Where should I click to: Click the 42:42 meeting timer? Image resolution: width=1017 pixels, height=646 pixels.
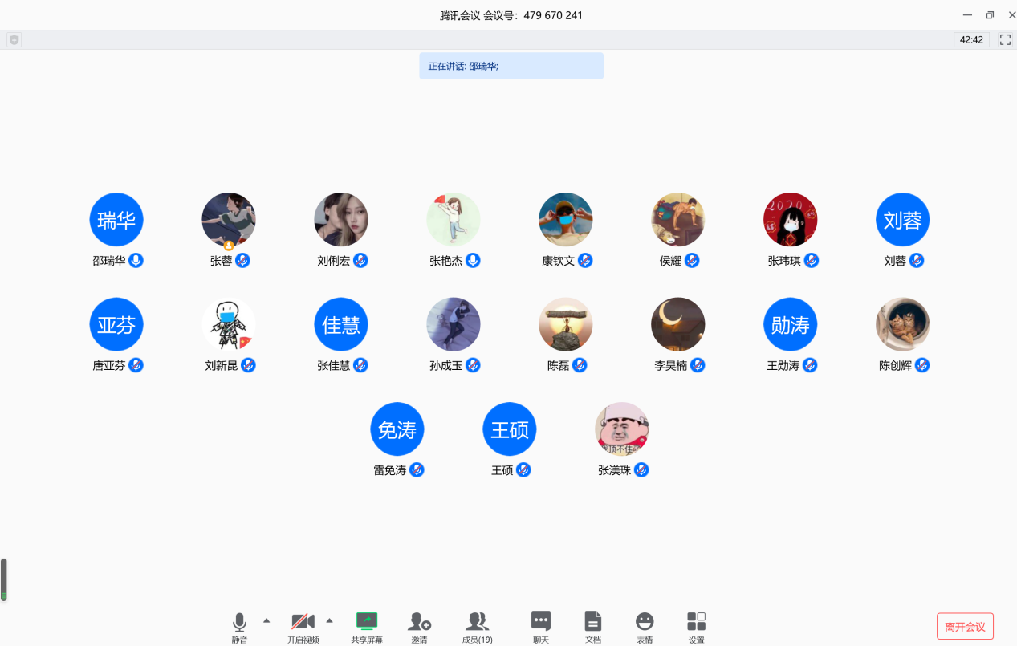tap(971, 39)
